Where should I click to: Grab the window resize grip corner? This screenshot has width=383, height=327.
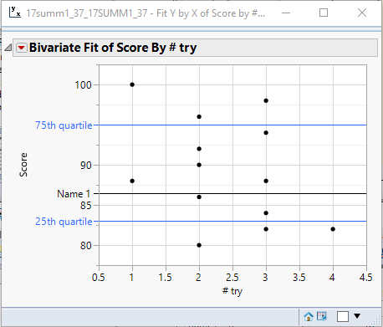tap(376, 320)
